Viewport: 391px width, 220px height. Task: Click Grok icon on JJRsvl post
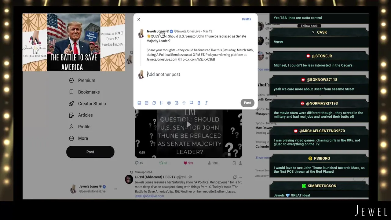[235, 177]
